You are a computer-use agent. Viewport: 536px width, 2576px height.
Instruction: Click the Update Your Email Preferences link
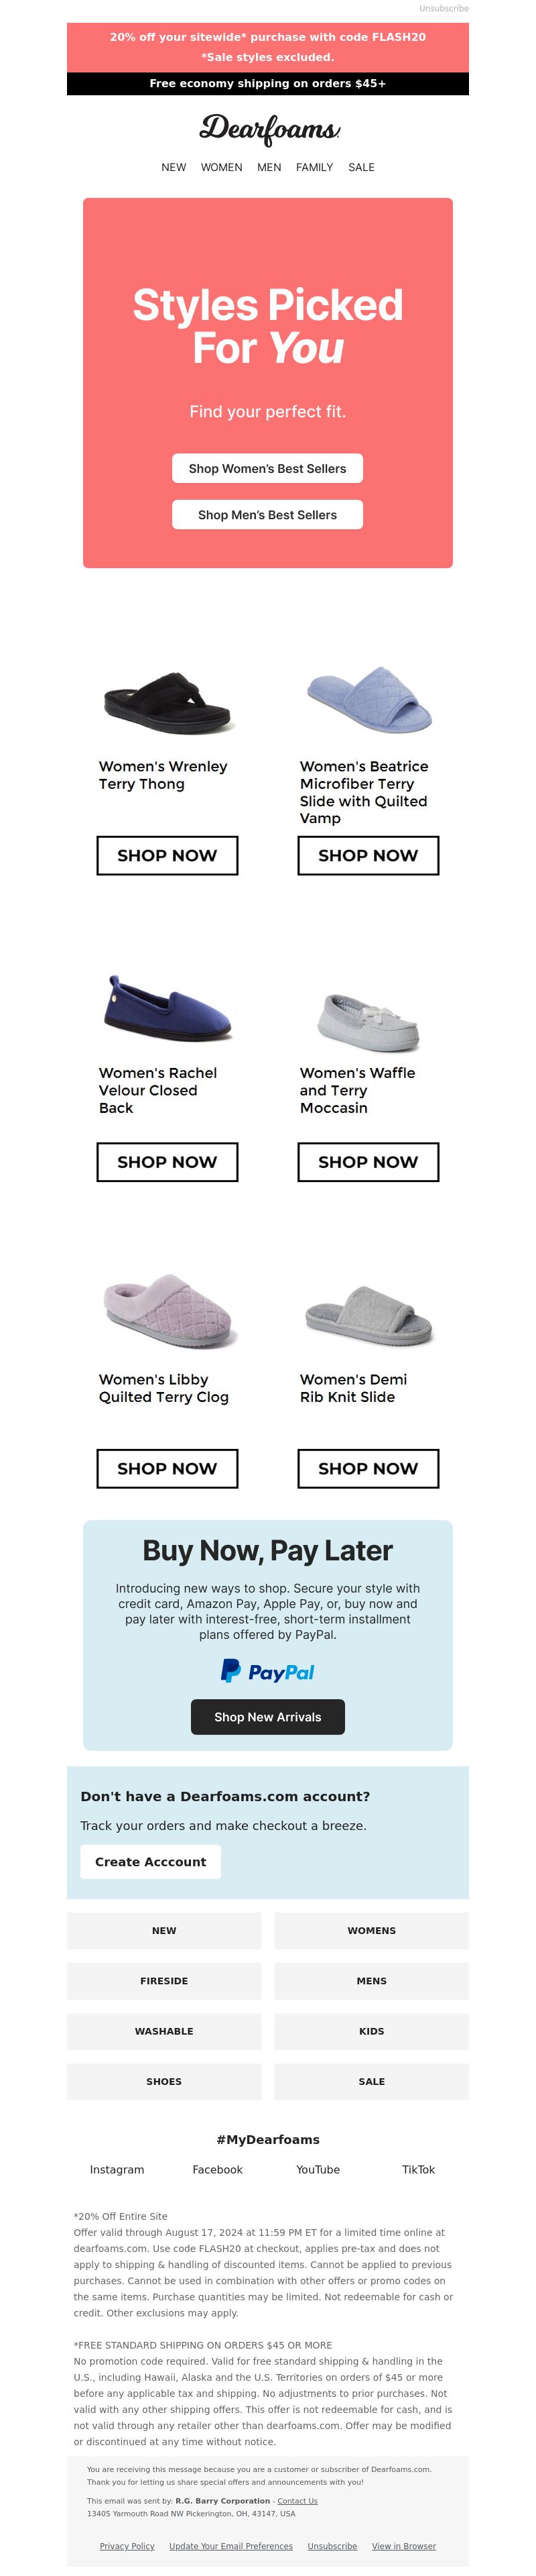230,2546
